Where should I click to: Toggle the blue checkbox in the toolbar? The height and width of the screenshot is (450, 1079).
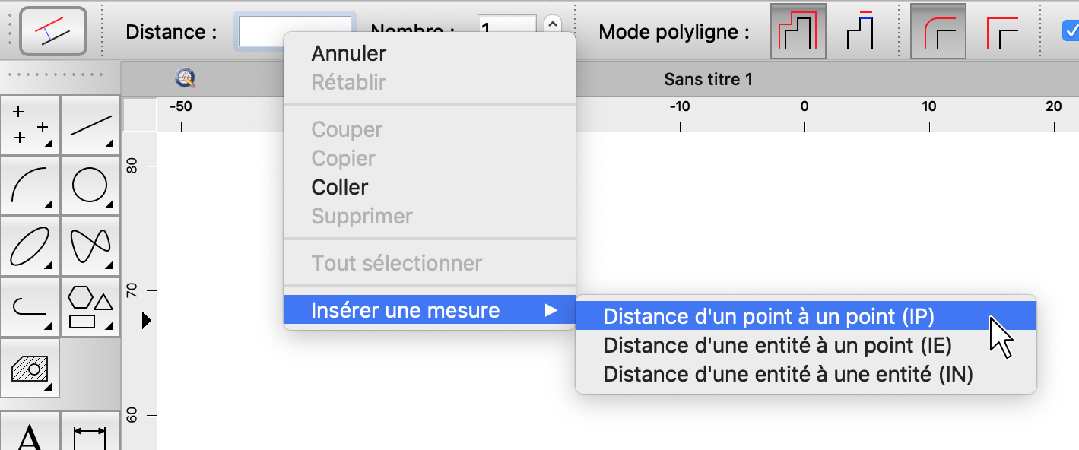pos(1071,31)
